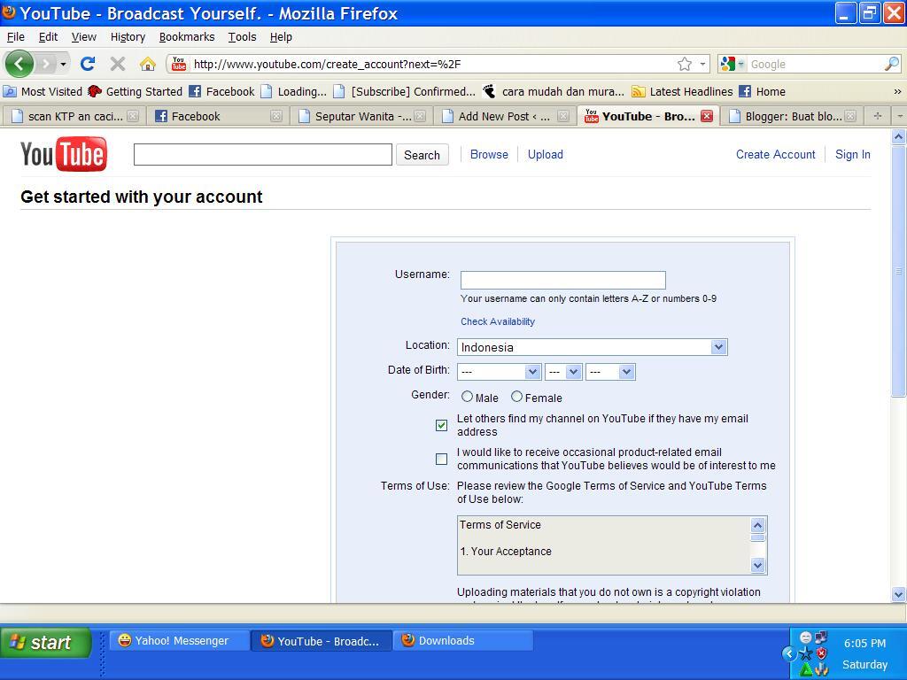Screen dimensions: 907x680
Task: Go to the Home page icon
Action: pos(148,64)
